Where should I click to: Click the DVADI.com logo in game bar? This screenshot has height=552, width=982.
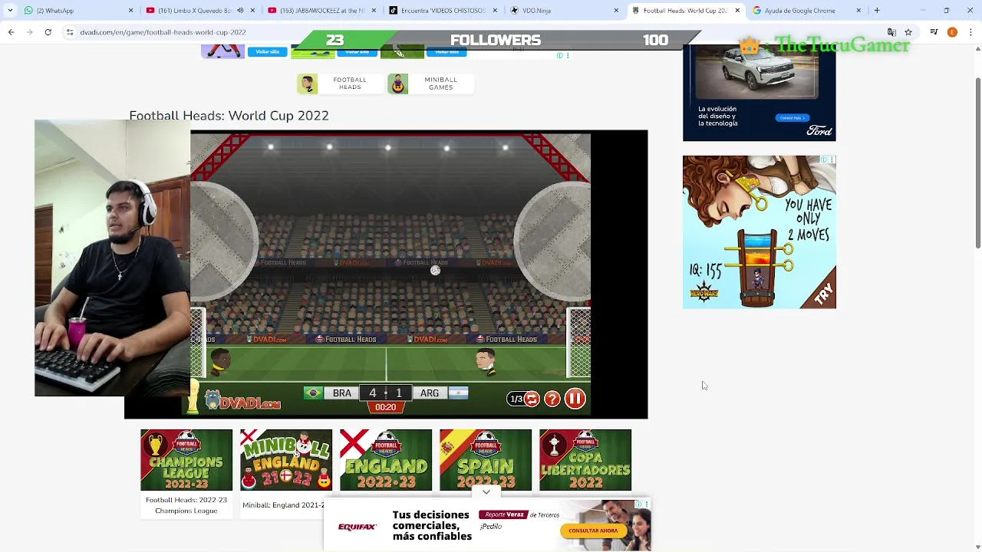click(242, 402)
